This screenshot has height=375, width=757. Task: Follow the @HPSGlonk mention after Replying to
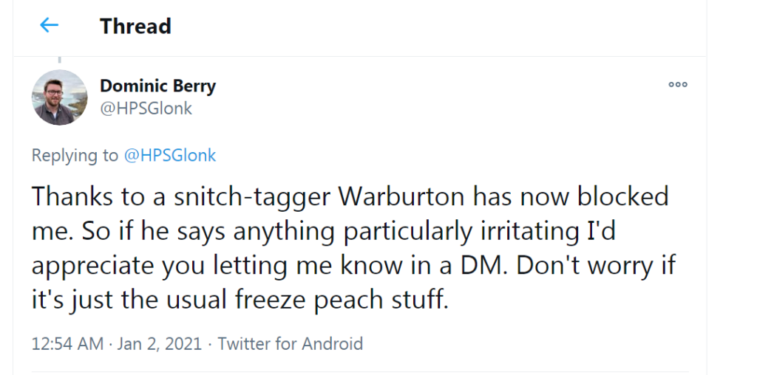tap(169, 156)
